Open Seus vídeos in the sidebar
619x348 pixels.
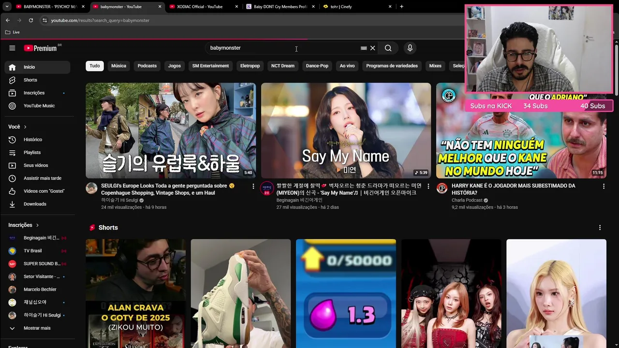37,165
